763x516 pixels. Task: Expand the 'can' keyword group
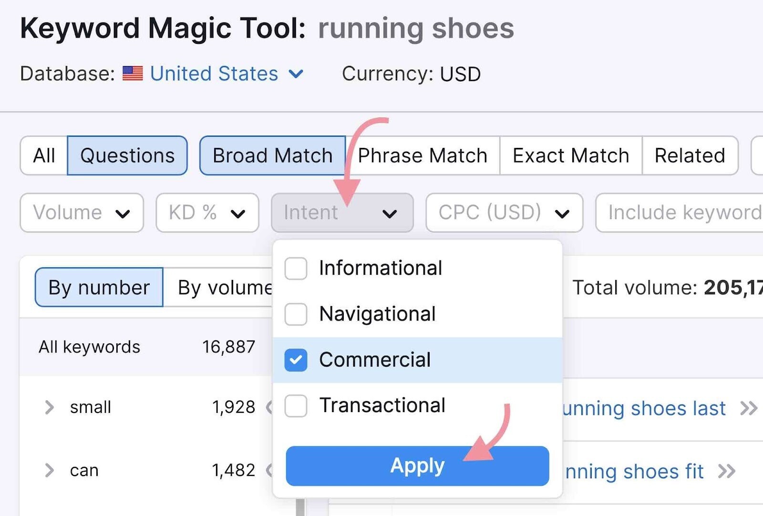click(49, 470)
